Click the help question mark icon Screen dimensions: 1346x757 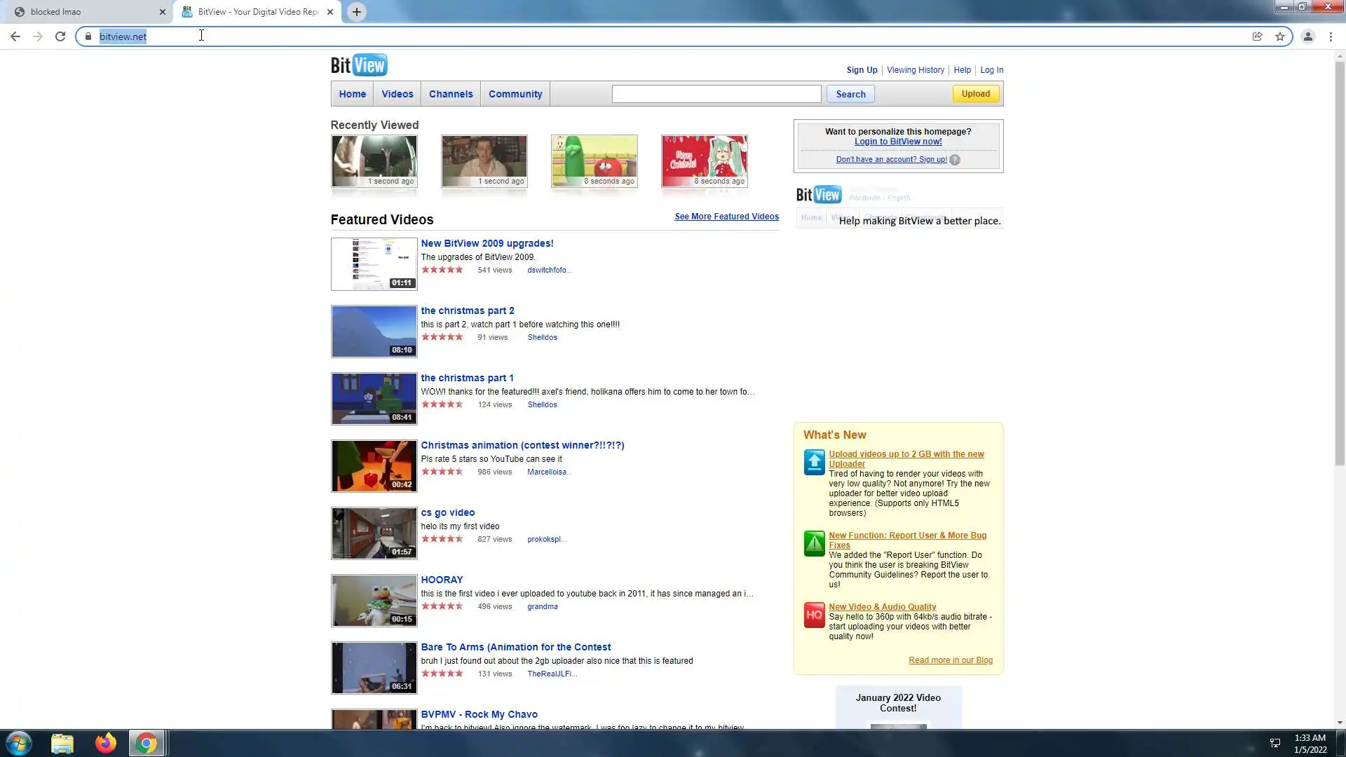[955, 160]
